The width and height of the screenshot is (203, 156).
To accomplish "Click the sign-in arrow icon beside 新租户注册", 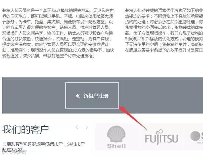I will click(78, 96).
